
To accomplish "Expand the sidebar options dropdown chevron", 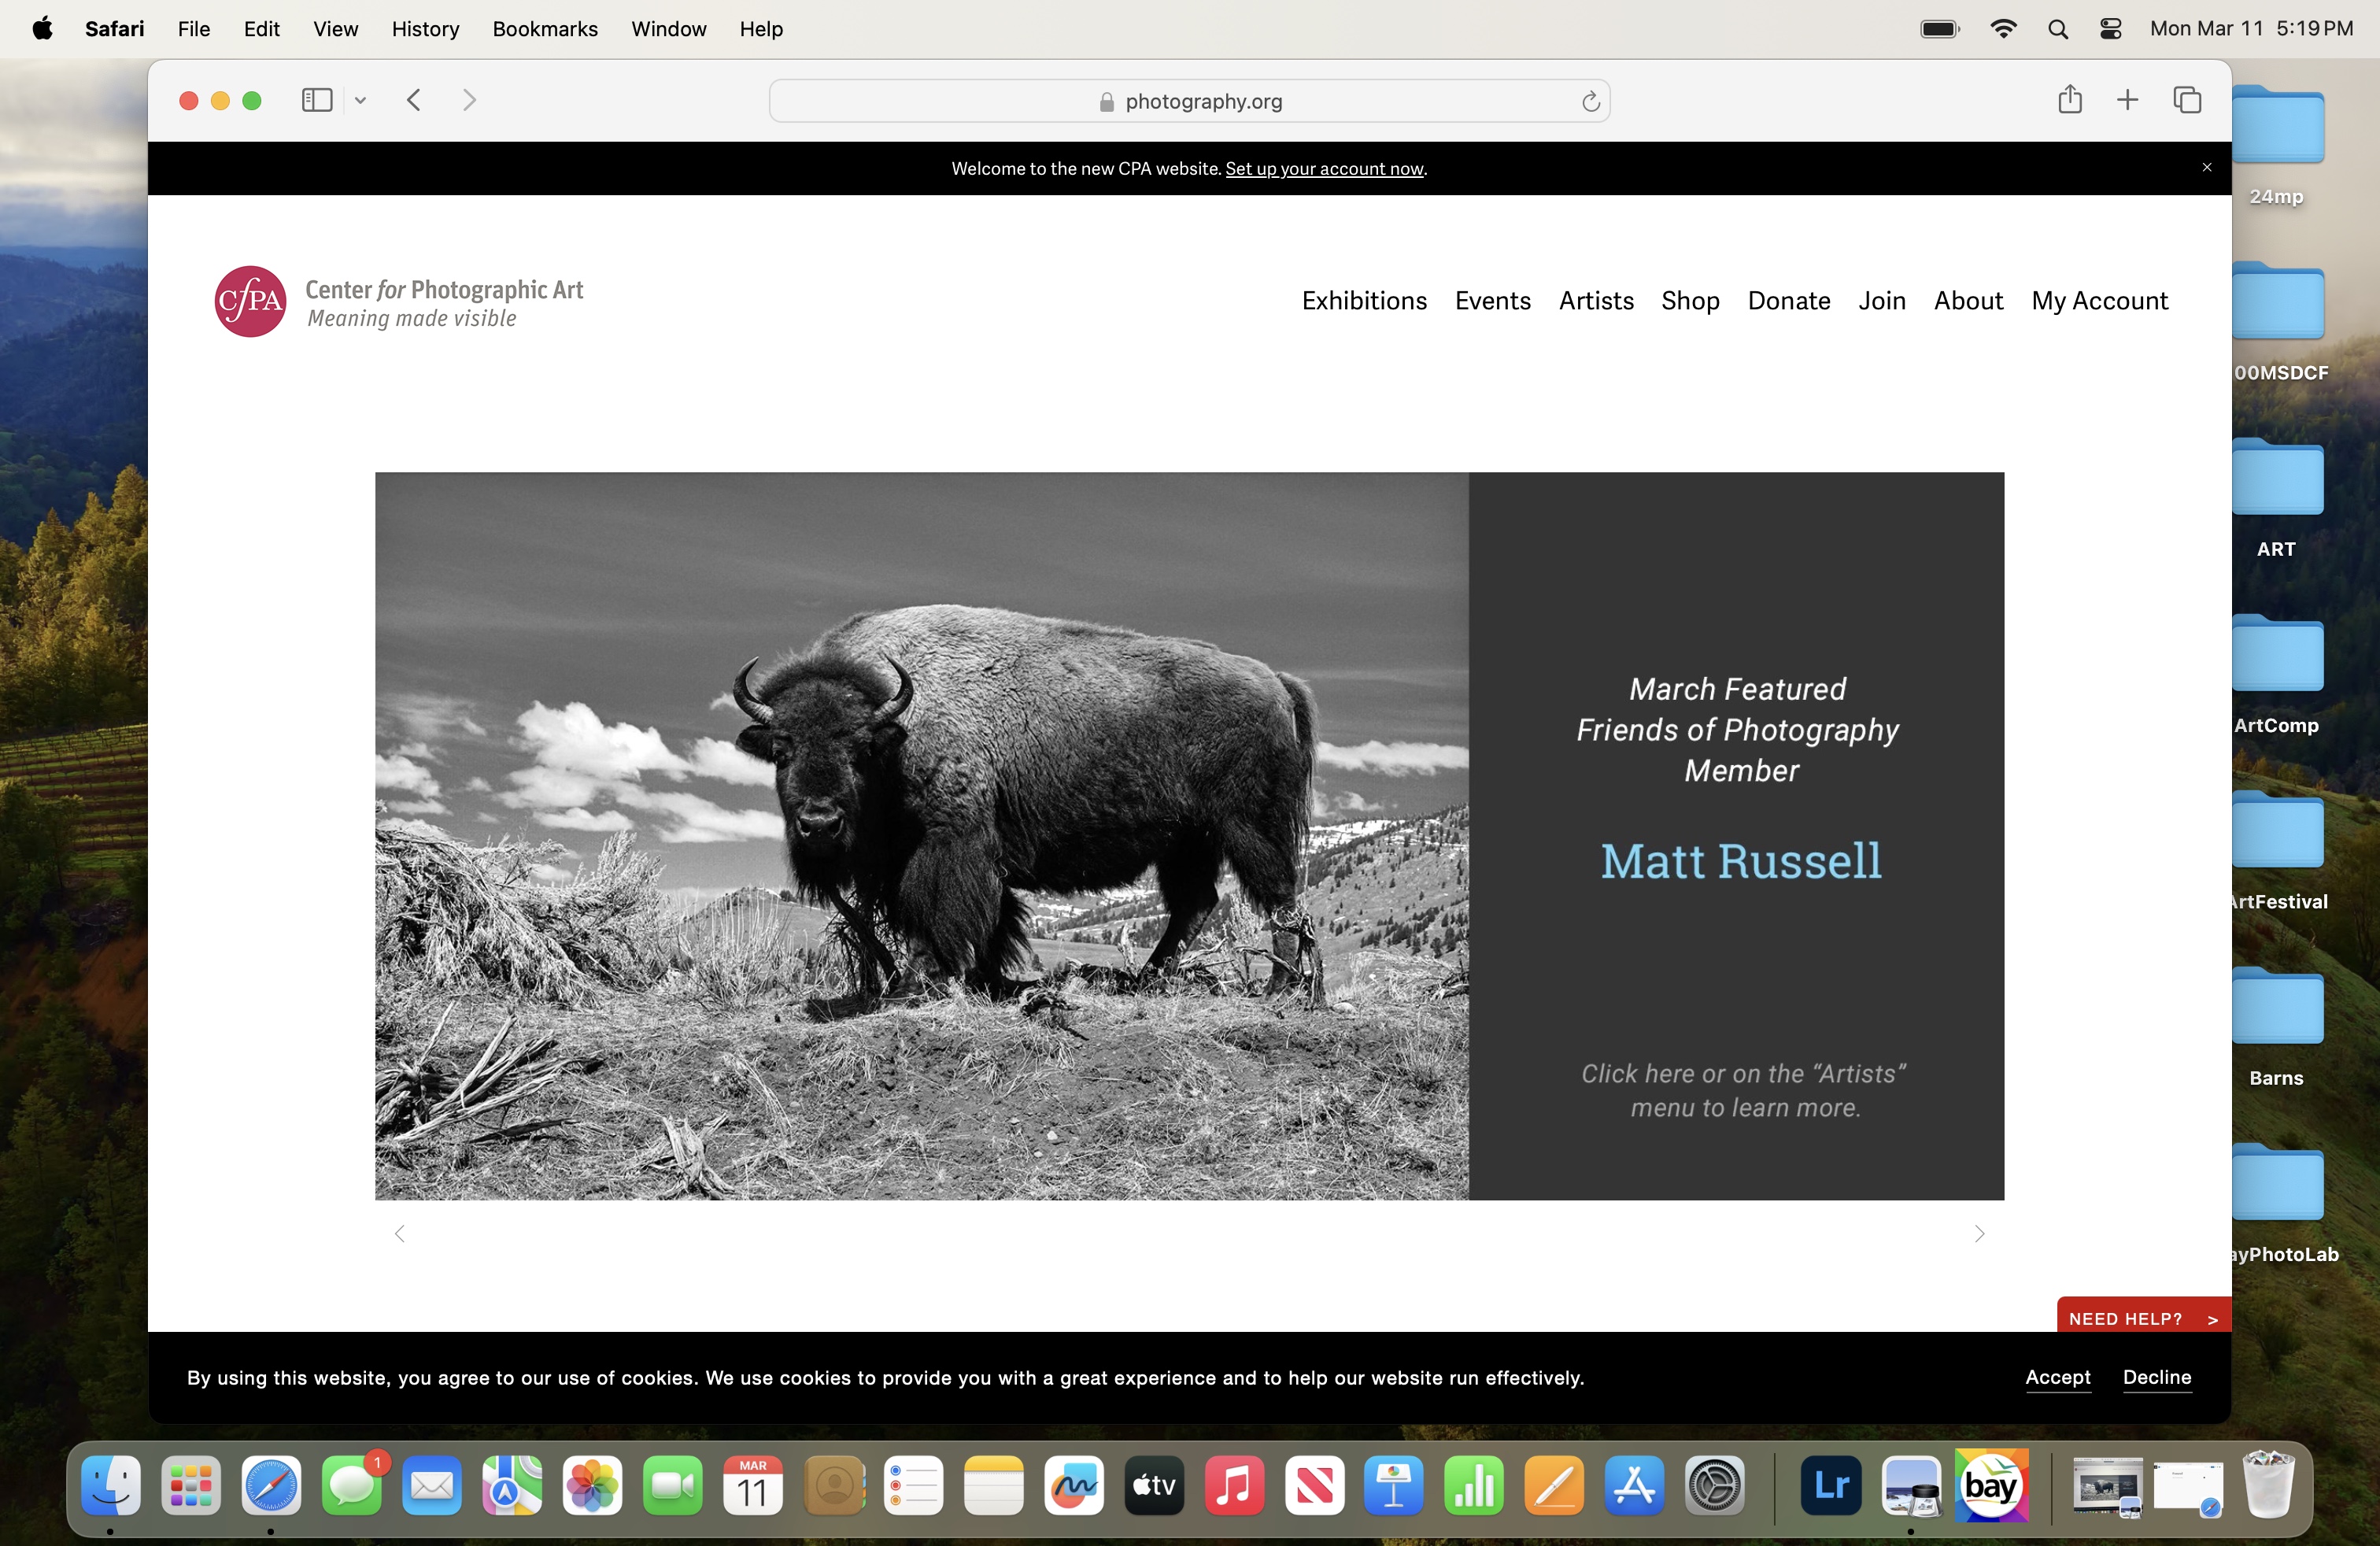I will 361,100.
